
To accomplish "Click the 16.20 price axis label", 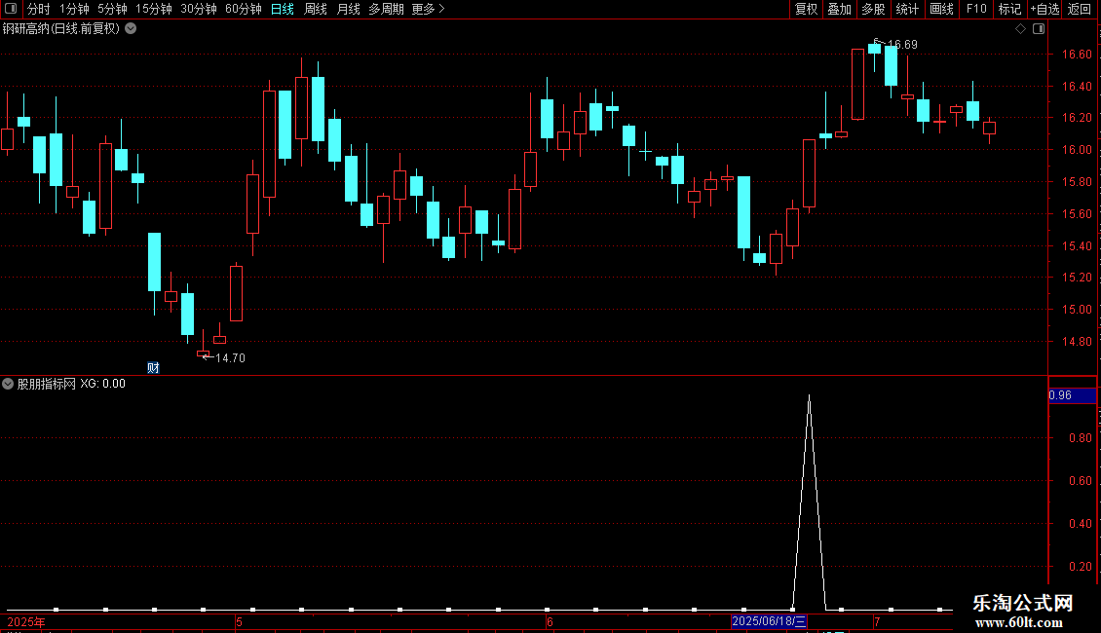I will pos(1077,118).
